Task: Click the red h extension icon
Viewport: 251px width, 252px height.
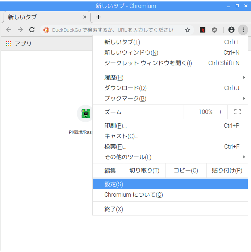Action: coord(203,30)
